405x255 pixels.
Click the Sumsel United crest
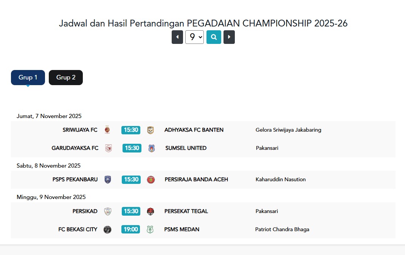tap(152, 148)
